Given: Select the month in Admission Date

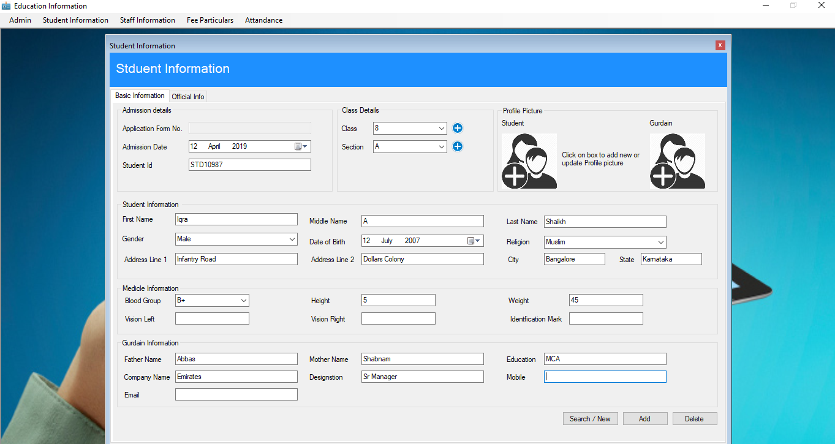Looking at the screenshot, I should pyautogui.click(x=214, y=146).
